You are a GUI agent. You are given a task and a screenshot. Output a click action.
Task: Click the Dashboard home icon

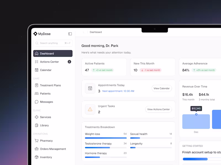36,53
